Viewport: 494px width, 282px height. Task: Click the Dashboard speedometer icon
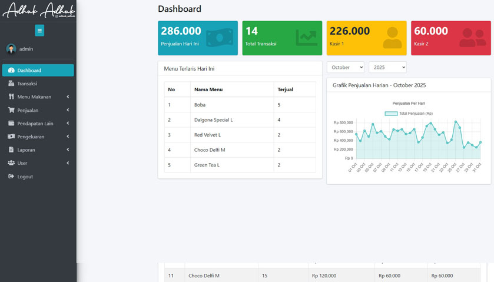click(x=11, y=71)
